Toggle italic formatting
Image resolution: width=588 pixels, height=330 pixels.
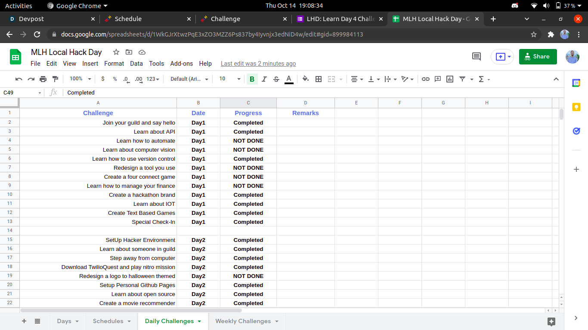(x=264, y=79)
